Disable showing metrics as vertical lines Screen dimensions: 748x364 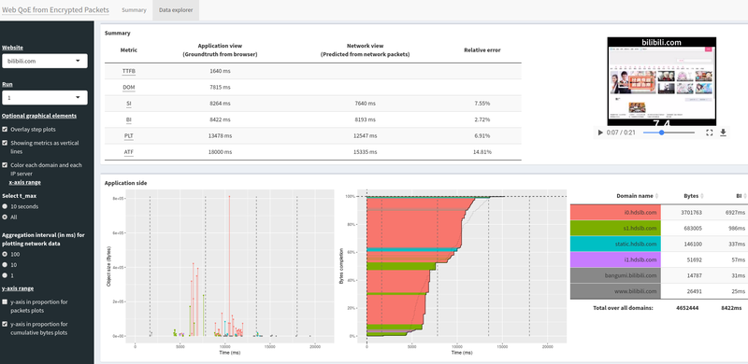[x=5, y=143]
